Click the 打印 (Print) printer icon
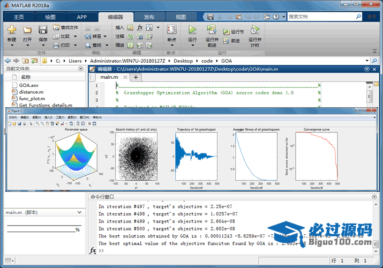383x268 pixels. [x=56, y=45]
